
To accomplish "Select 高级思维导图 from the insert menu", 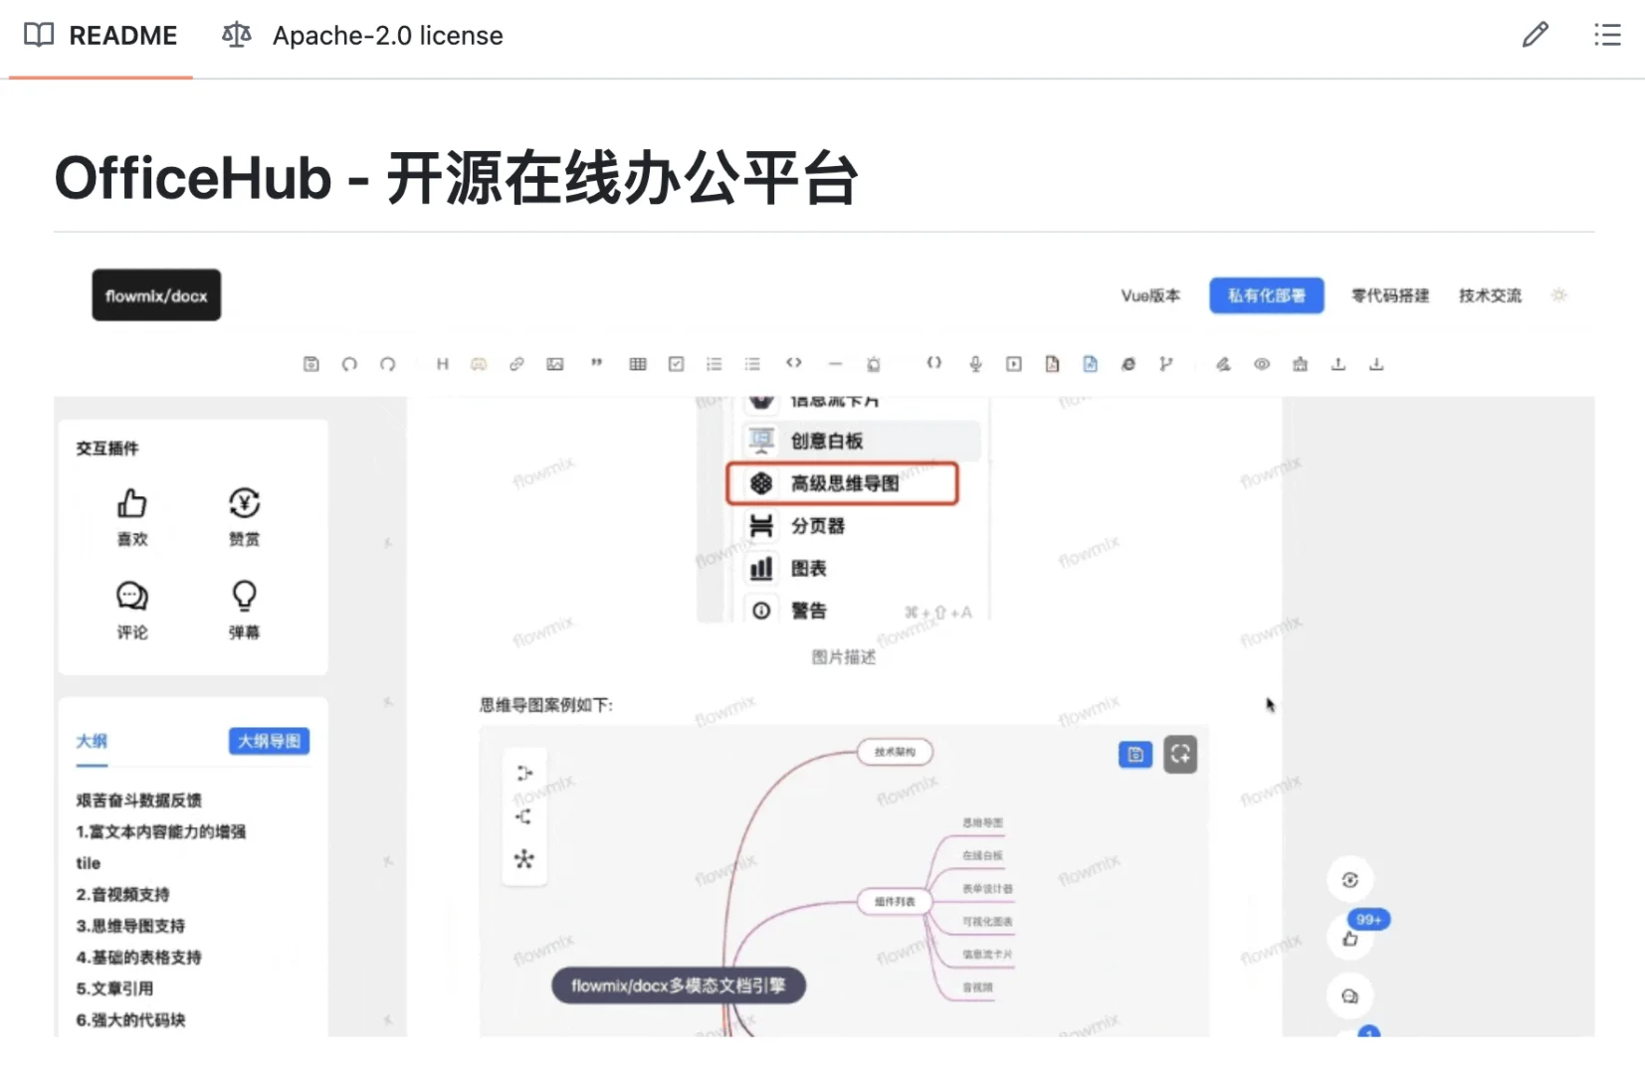I will pyautogui.click(x=842, y=483).
